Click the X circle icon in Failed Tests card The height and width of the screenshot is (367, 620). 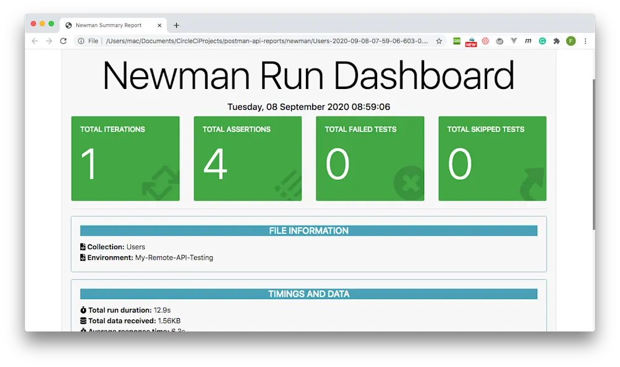coord(409,183)
